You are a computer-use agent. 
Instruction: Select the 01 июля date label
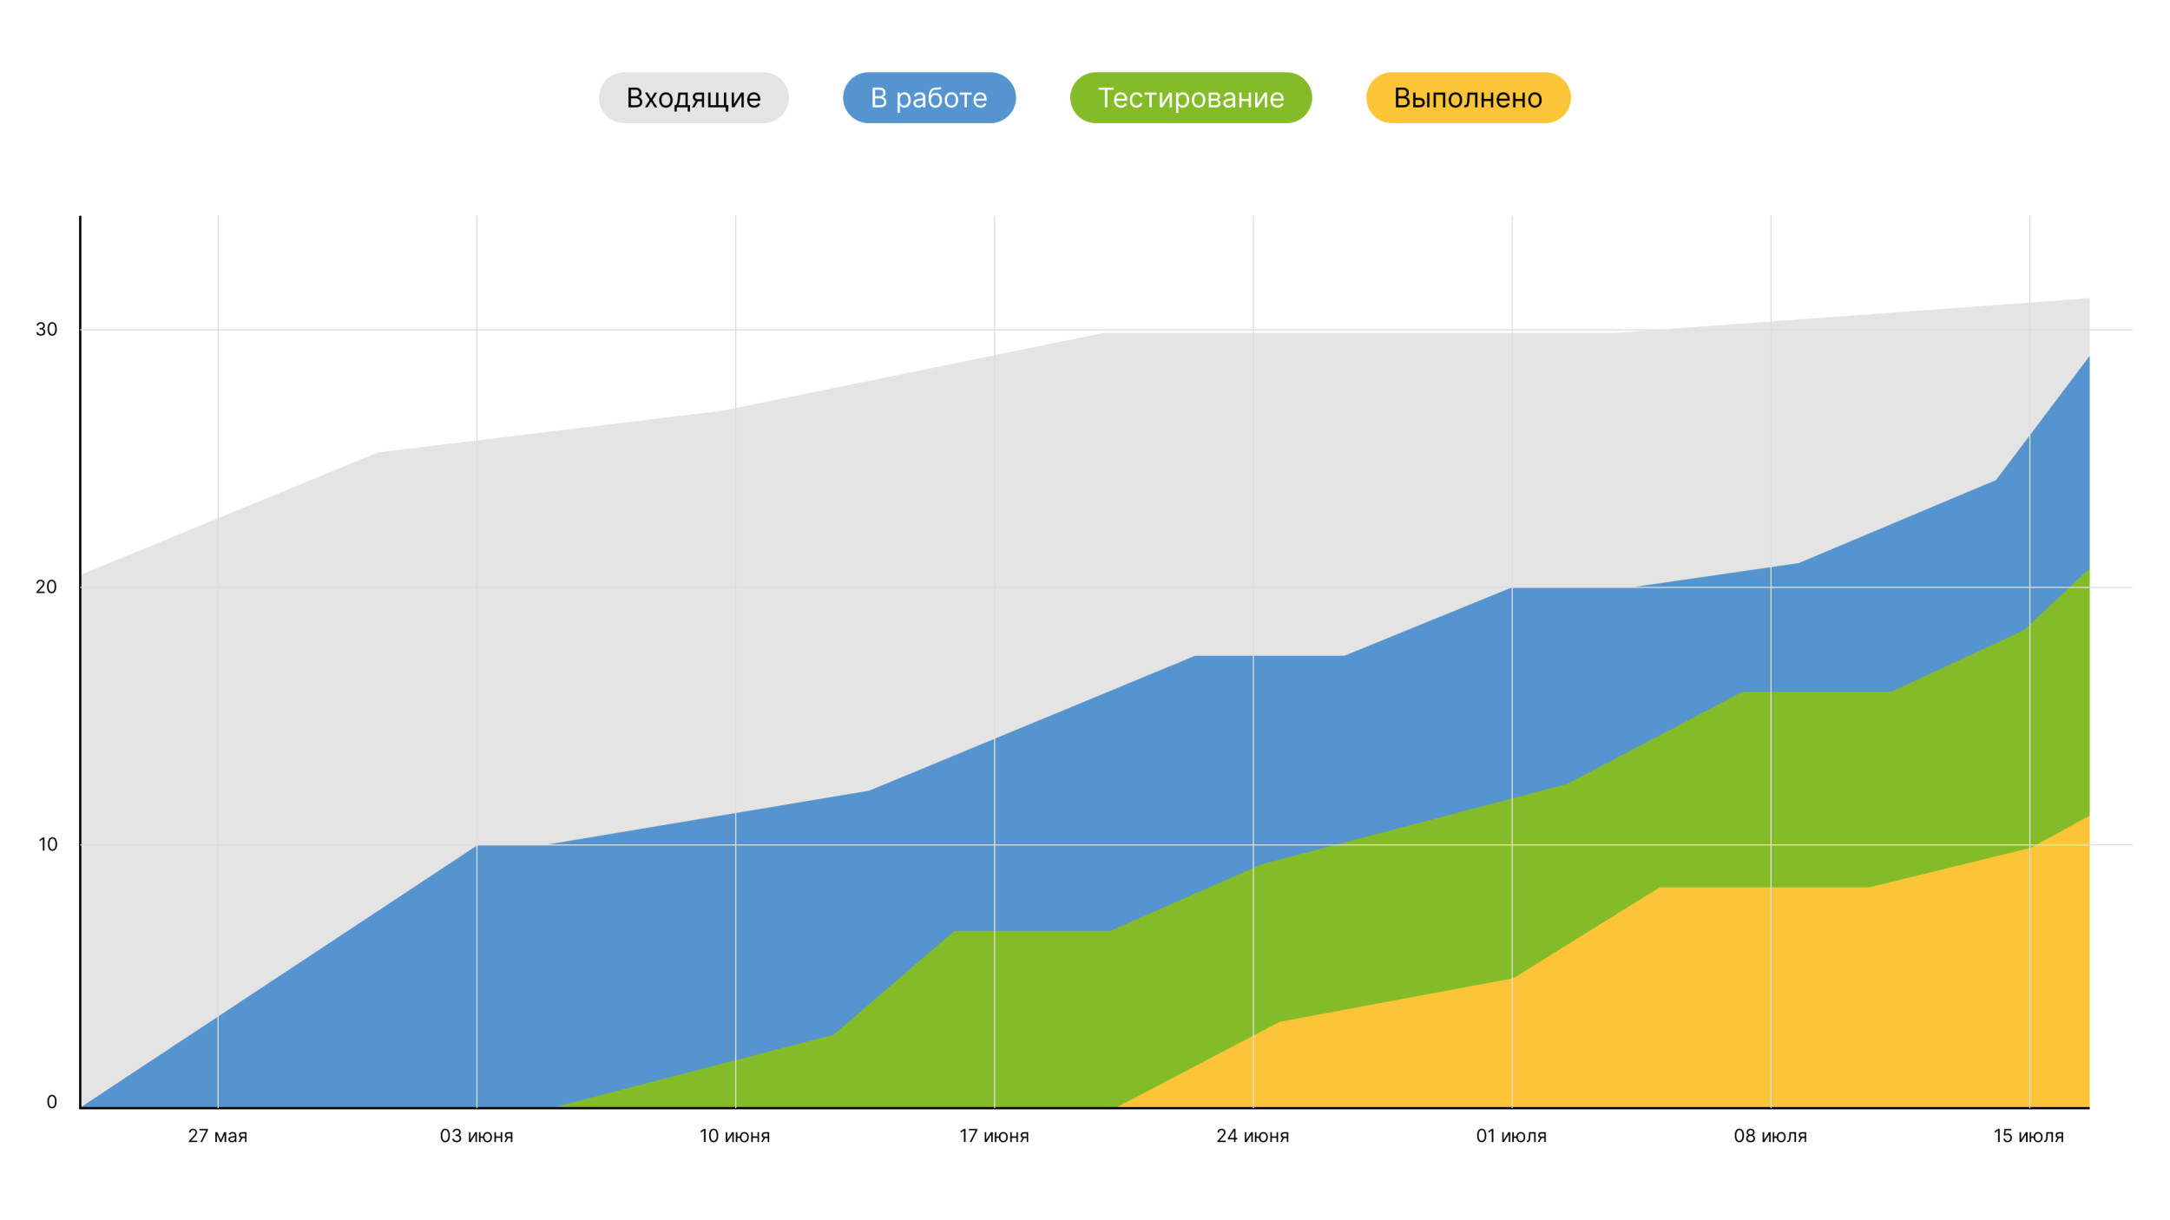1511,1136
